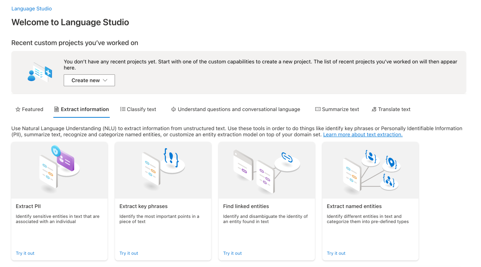Try out Find linked entities

232,253
